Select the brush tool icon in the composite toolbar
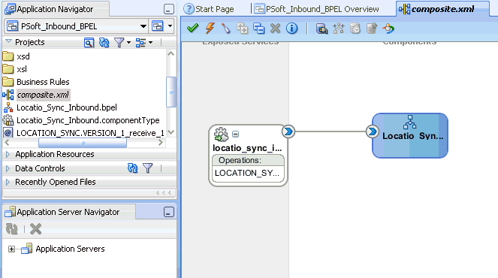 click(x=226, y=29)
